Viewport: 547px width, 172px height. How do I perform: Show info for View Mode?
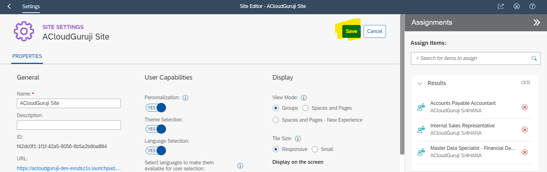pyautogui.click(x=304, y=98)
